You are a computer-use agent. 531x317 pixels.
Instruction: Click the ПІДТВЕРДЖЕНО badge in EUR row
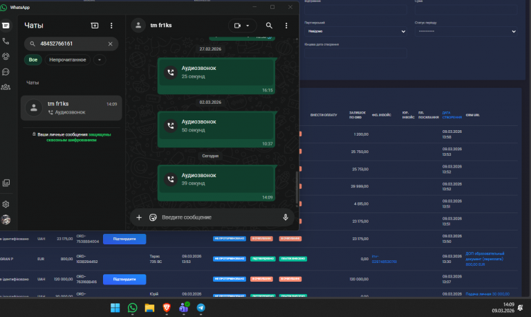[x=263, y=259]
